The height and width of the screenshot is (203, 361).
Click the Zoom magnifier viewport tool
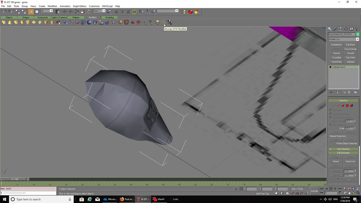pos(345,189)
